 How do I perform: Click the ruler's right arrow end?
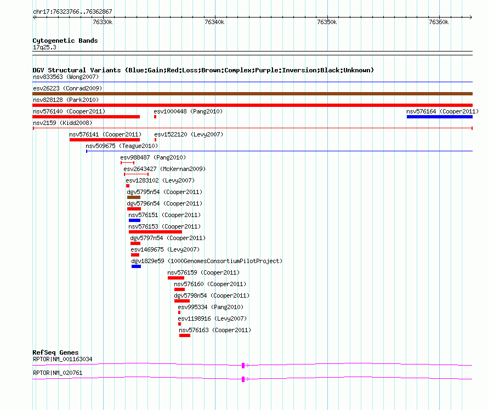pyautogui.click(x=471, y=17)
